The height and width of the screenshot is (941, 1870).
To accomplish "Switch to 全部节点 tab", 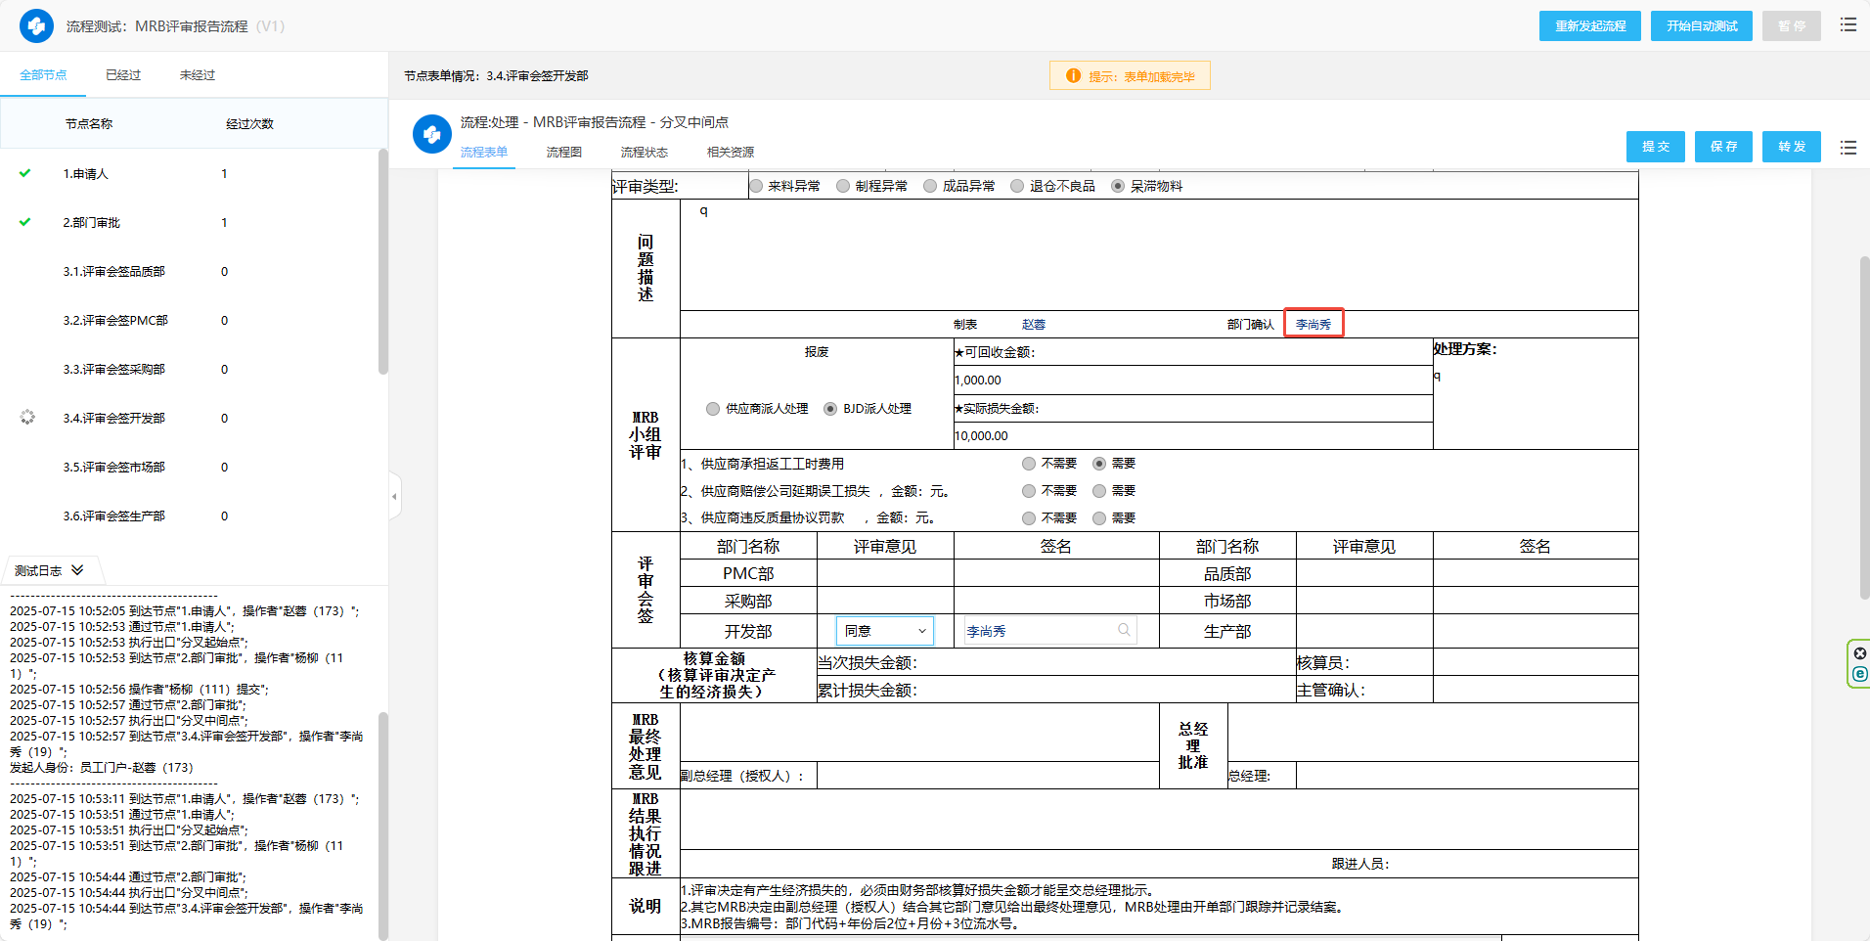I will coord(43,74).
